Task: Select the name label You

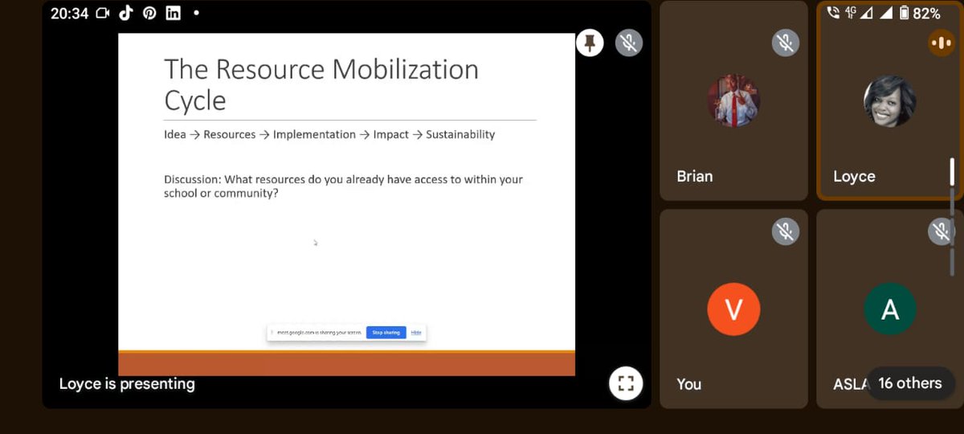Action: (689, 383)
